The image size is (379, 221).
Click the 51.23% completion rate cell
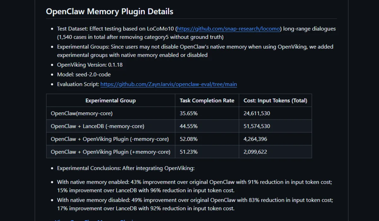pos(189,152)
